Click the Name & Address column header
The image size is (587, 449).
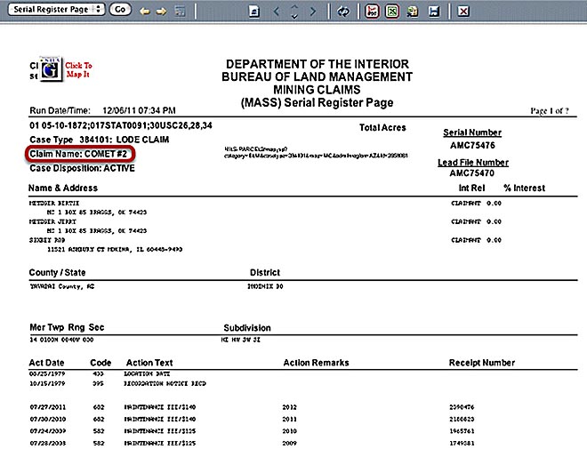point(63,188)
